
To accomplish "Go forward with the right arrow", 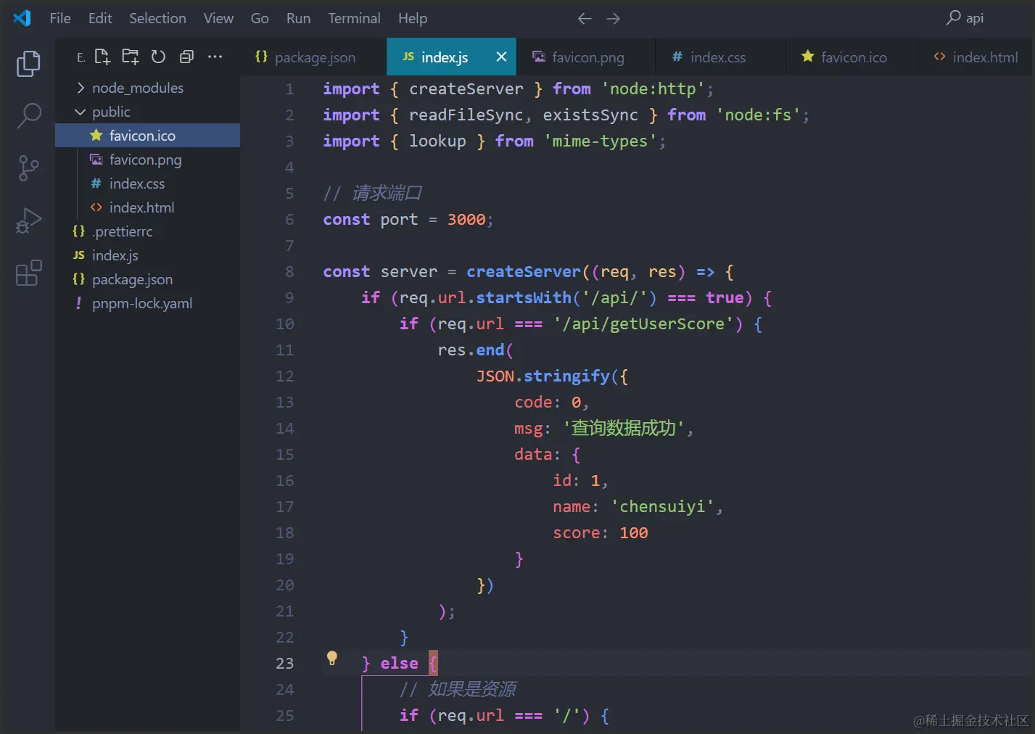I will (x=613, y=19).
